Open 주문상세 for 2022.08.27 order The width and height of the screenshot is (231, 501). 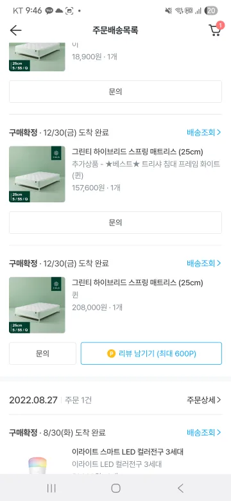pos(203,400)
